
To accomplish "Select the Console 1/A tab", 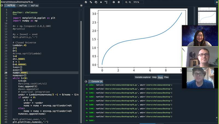I will coord(96,82).
